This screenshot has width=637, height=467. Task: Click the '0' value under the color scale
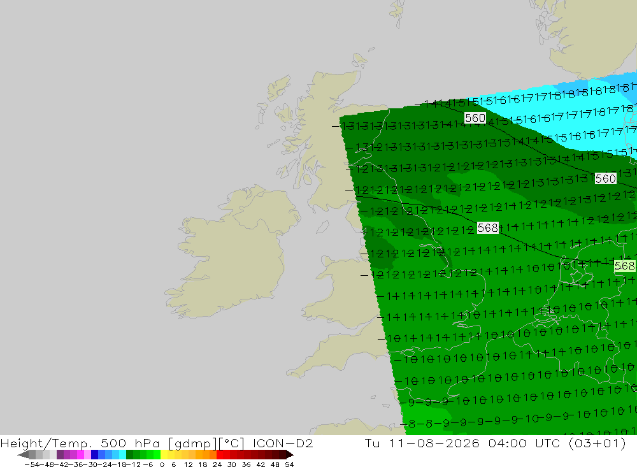tap(162, 464)
